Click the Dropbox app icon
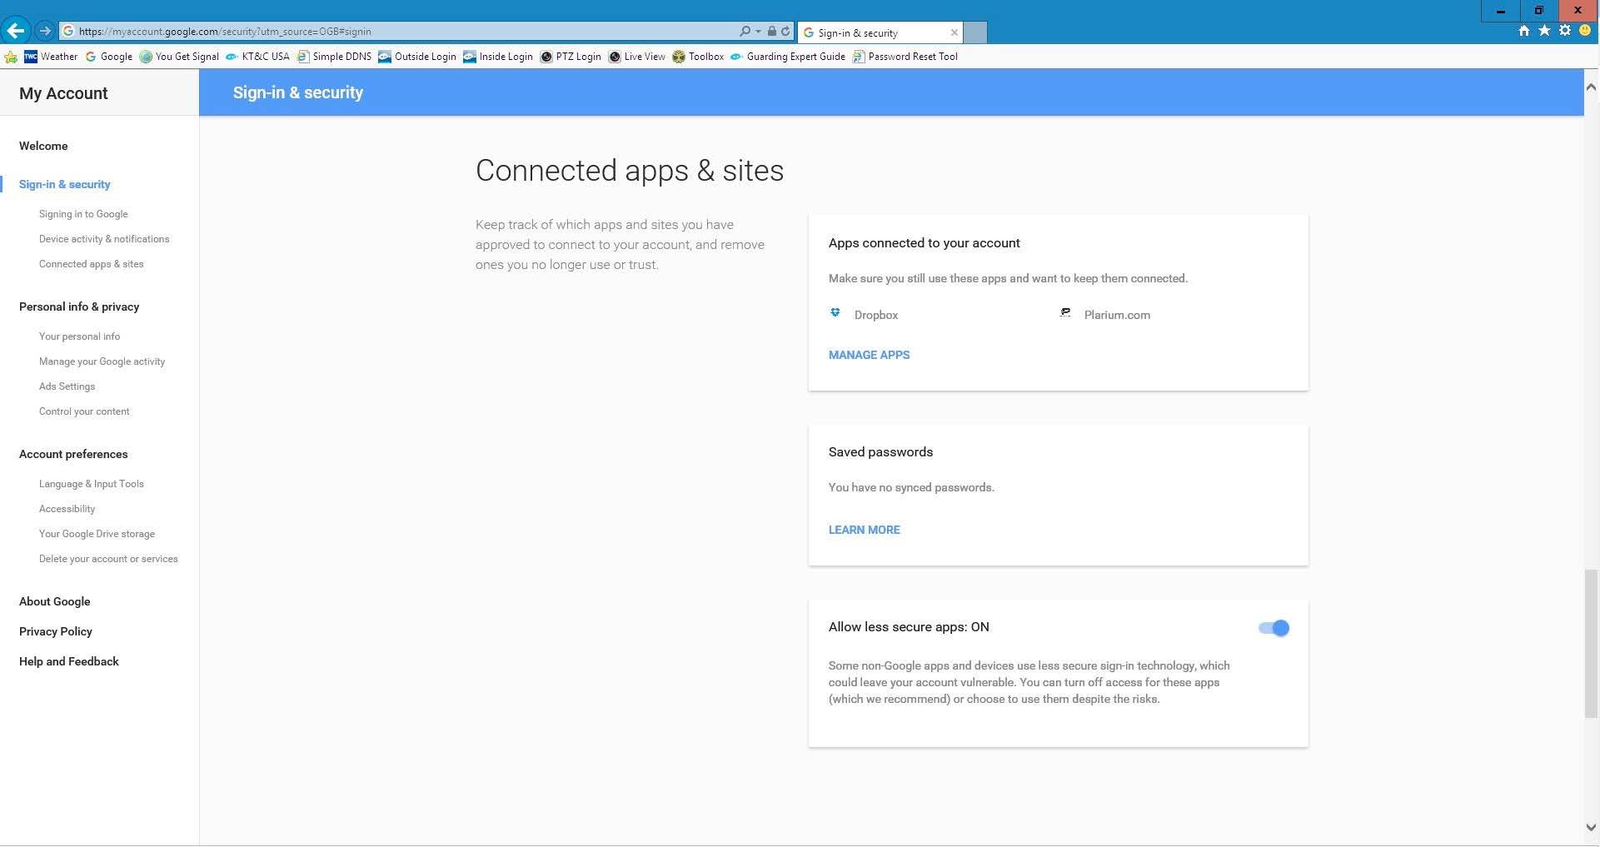This screenshot has height=847, width=1600. coord(835,313)
